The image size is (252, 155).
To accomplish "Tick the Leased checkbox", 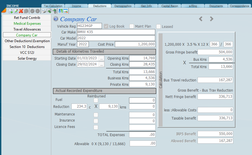I will tap(158, 26).
